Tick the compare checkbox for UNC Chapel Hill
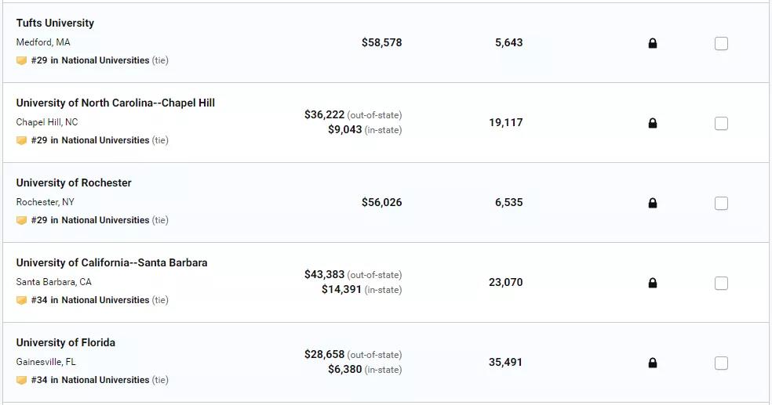This screenshot has height=405, width=772. coord(721,123)
